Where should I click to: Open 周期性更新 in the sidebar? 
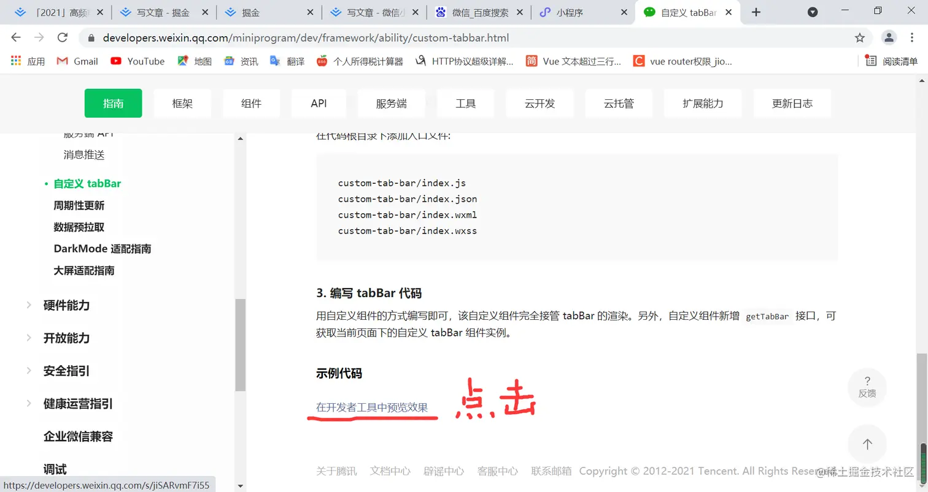[x=79, y=205]
